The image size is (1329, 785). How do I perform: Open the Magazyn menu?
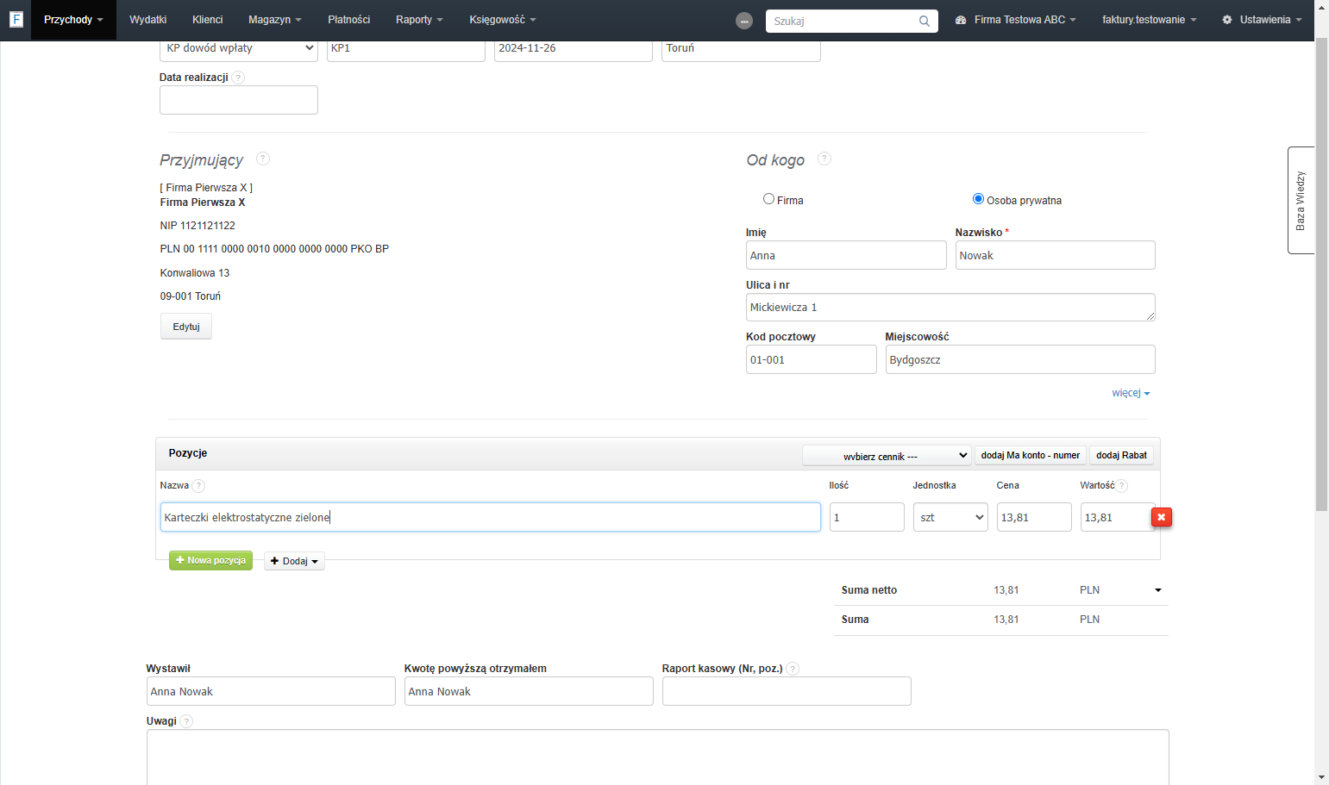pyautogui.click(x=274, y=20)
